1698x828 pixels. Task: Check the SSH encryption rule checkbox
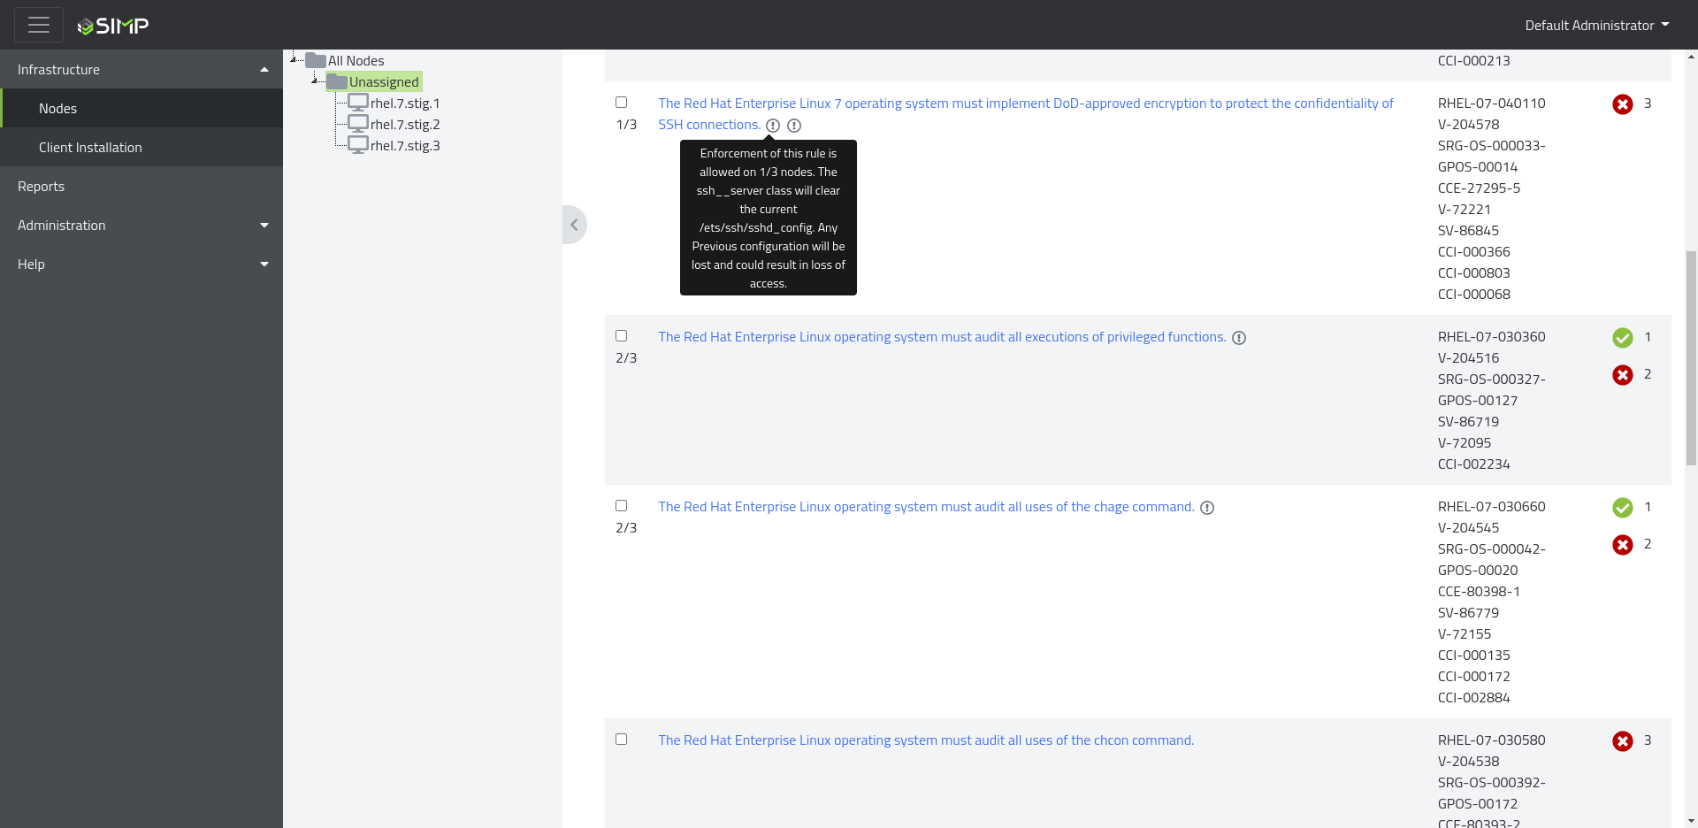(621, 103)
